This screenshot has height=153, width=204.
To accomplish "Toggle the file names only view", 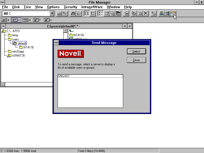I will 87,14.
